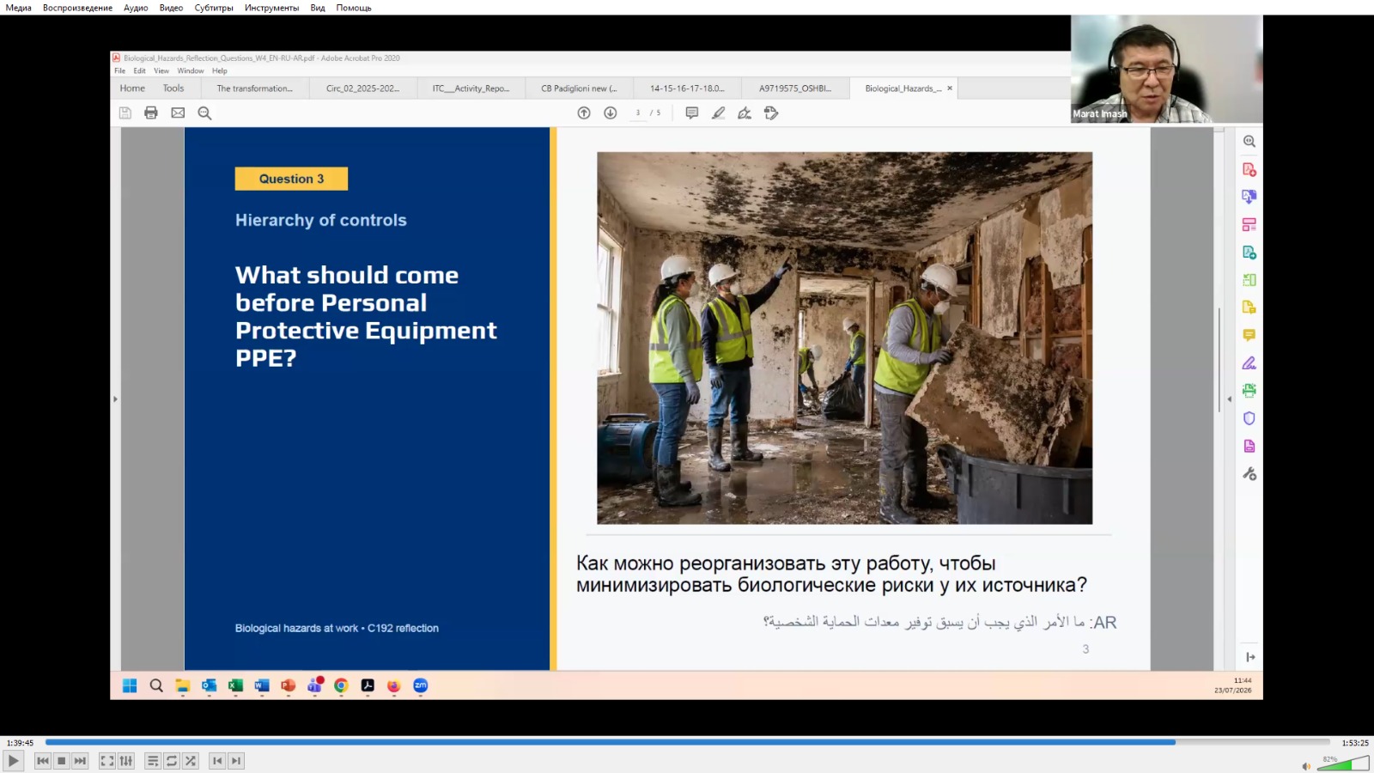The image size is (1374, 773).
Task: Advance one frame forward
Action: pyautogui.click(x=236, y=761)
